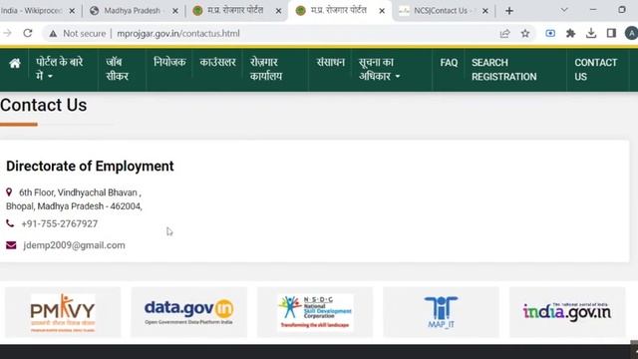Open the PMKVY logo link
The width and height of the screenshot is (638, 359).
(63, 312)
